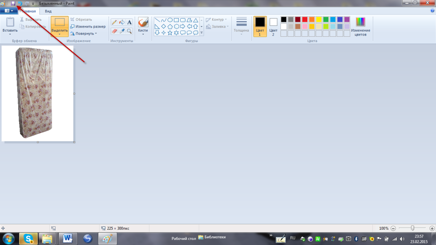
Task: Open Skype from the taskbar
Action: 28,238
